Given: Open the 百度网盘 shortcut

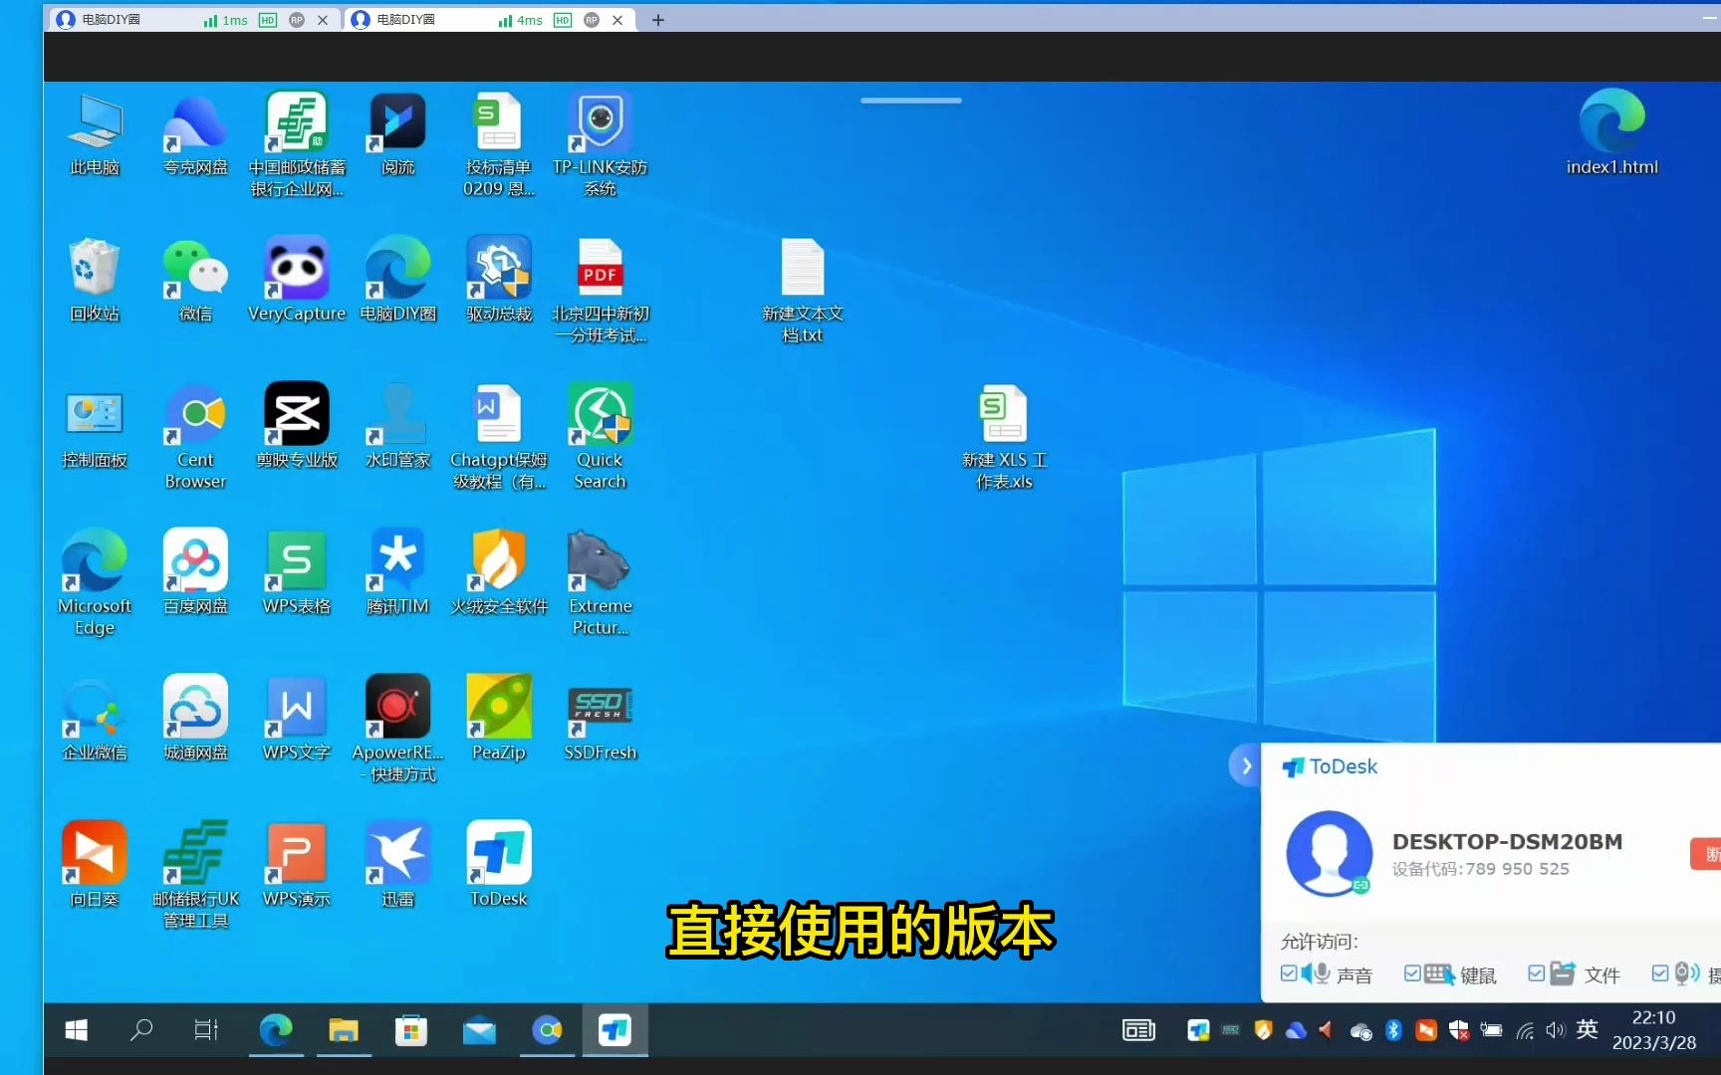Looking at the screenshot, I should (195, 573).
